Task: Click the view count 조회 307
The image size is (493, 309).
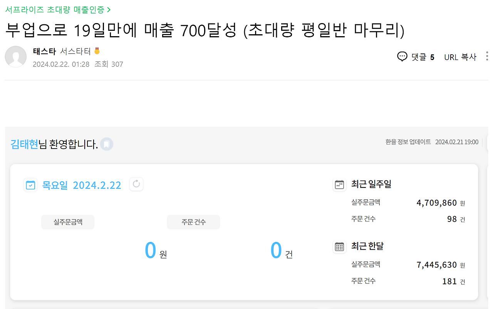Action: [x=109, y=64]
